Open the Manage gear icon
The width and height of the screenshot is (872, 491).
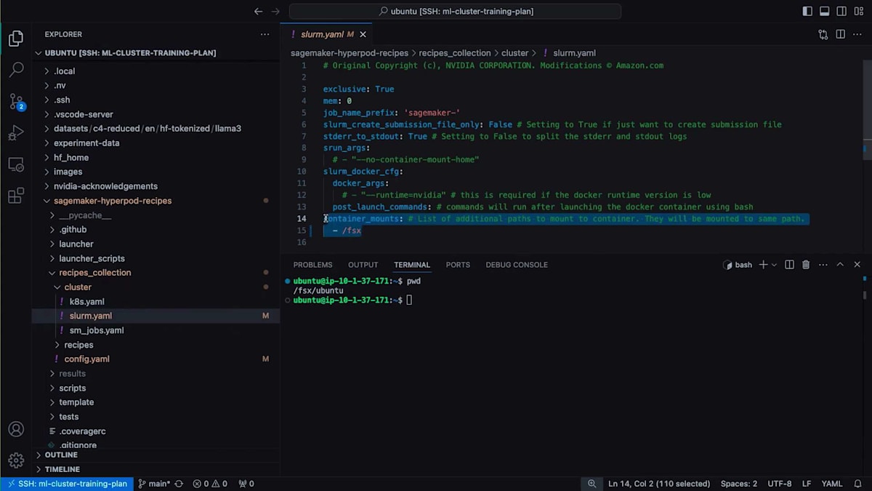point(16,460)
